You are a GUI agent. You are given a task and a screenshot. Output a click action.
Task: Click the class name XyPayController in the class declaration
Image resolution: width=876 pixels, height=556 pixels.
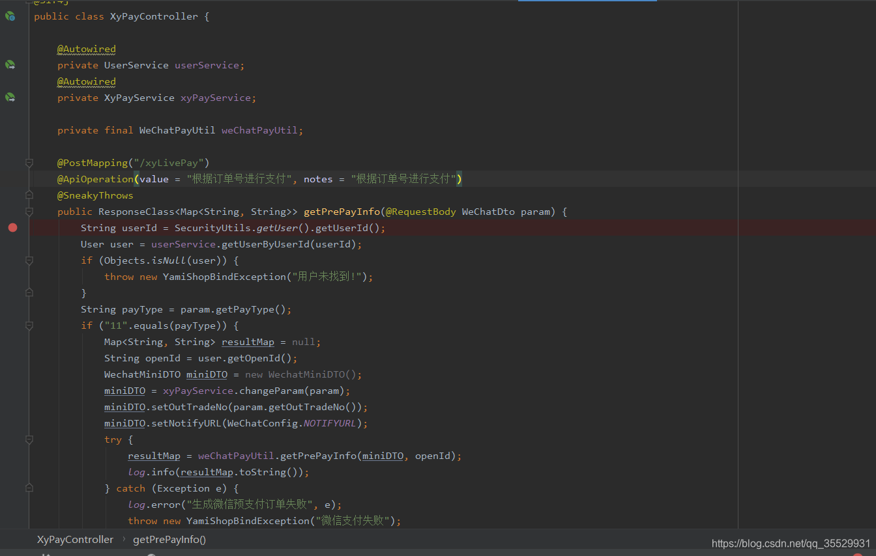pyautogui.click(x=154, y=16)
